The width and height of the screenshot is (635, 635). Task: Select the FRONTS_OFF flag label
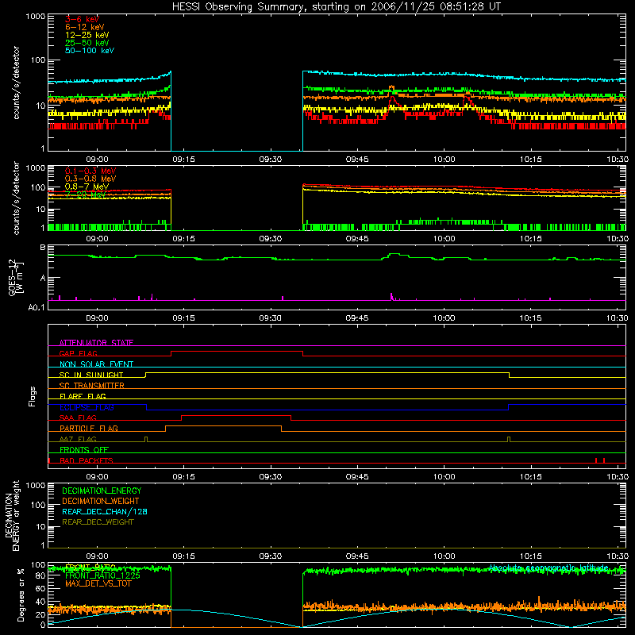tap(84, 450)
